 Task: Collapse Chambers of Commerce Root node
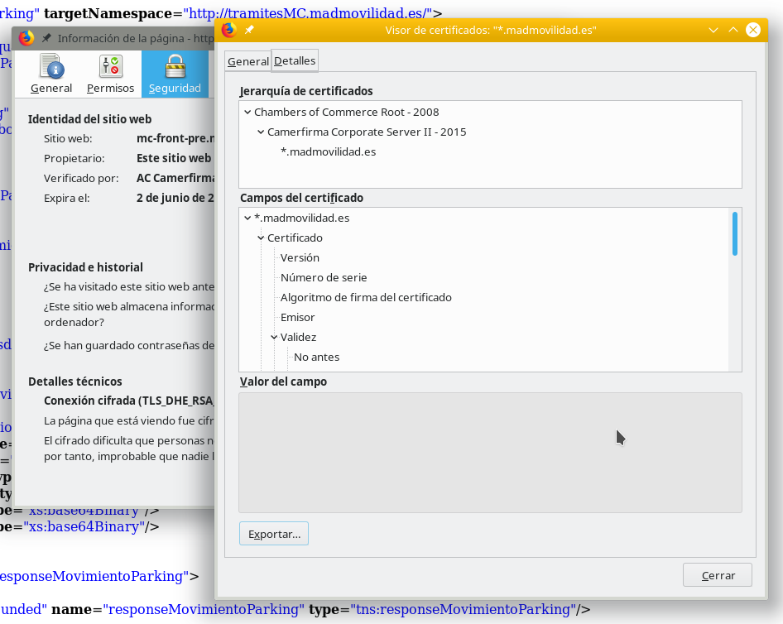coord(247,112)
